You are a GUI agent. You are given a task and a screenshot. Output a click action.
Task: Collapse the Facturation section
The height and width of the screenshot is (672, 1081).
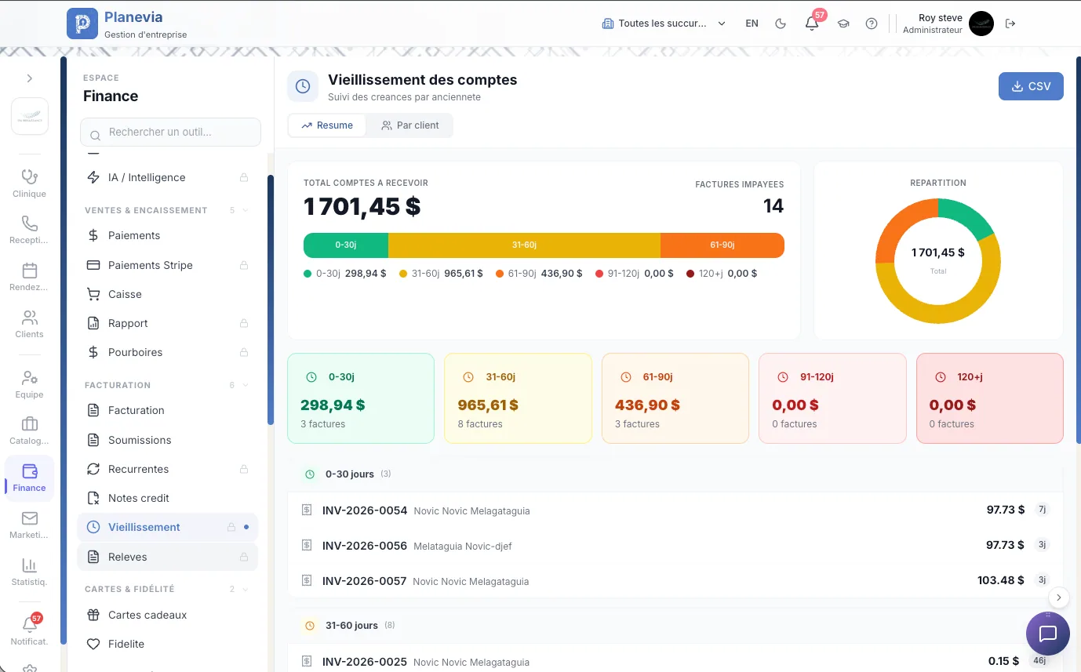coord(166,385)
